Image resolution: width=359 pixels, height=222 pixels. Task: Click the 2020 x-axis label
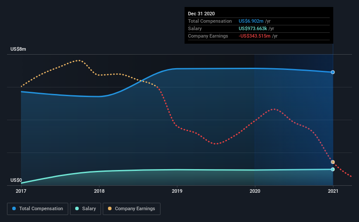(x=255, y=191)
